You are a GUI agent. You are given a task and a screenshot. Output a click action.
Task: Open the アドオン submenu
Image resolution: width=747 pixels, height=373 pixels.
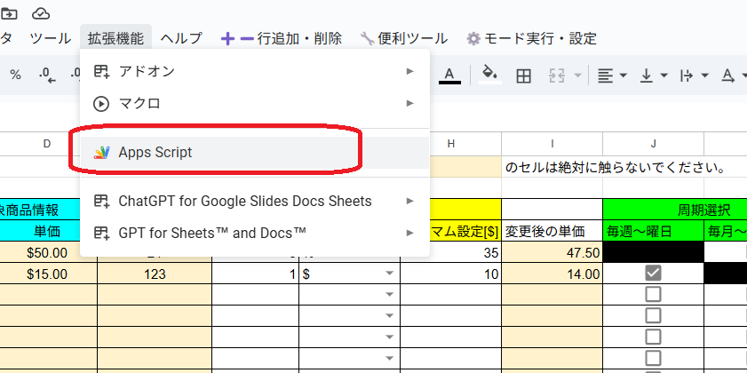(x=255, y=71)
